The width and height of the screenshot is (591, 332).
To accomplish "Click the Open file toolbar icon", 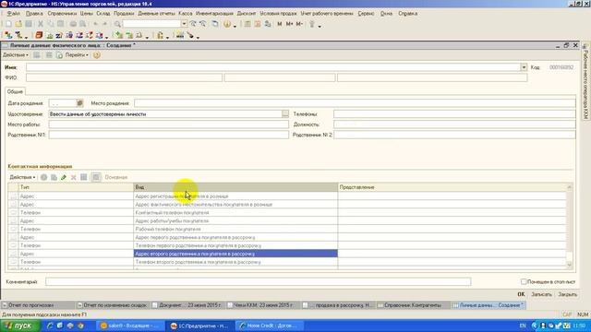I will pyautogui.click(x=18, y=24).
